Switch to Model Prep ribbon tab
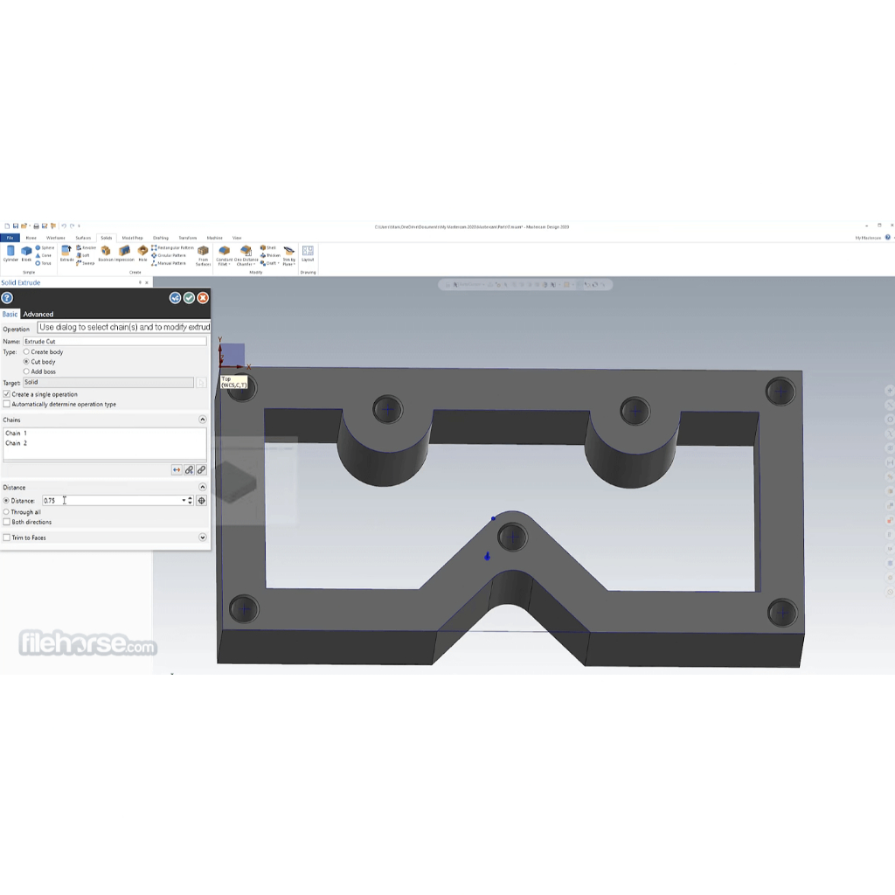The width and height of the screenshot is (895, 895). point(133,238)
